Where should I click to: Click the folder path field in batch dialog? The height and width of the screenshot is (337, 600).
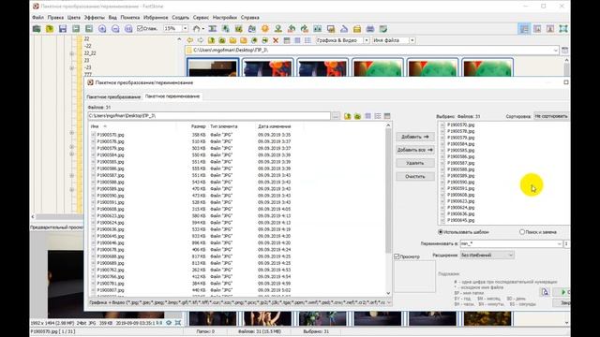pos(209,116)
